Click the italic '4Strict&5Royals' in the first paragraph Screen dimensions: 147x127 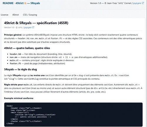pyautogui.click(x=42, y=35)
